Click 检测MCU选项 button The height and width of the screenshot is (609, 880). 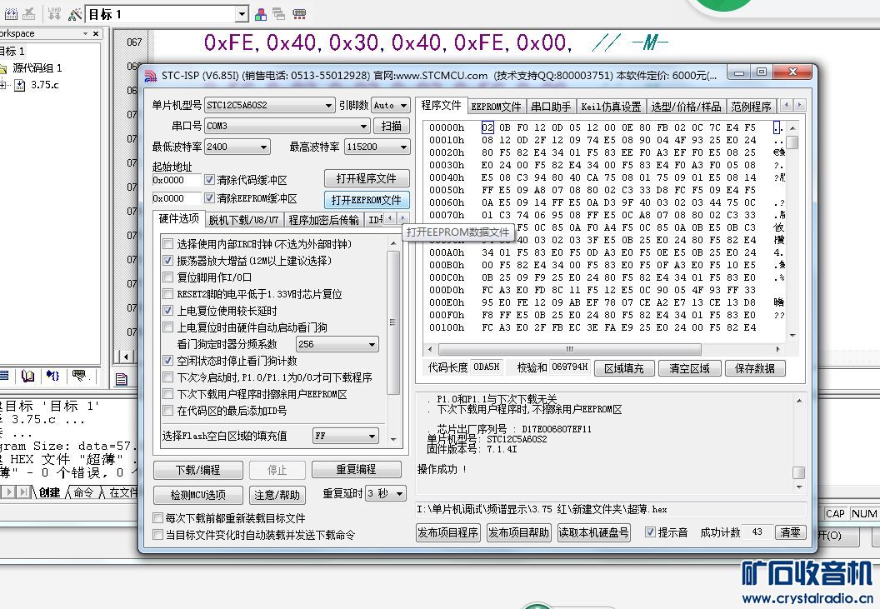pos(198,495)
